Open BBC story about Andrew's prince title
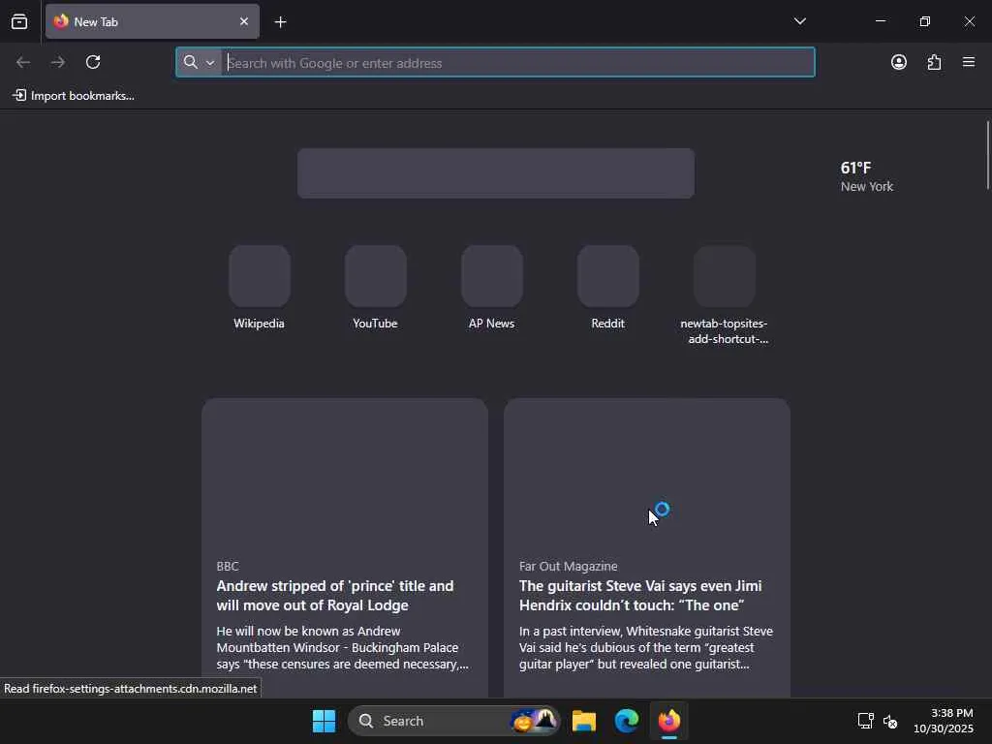This screenshot has width=992, height=744. (345, 548)
